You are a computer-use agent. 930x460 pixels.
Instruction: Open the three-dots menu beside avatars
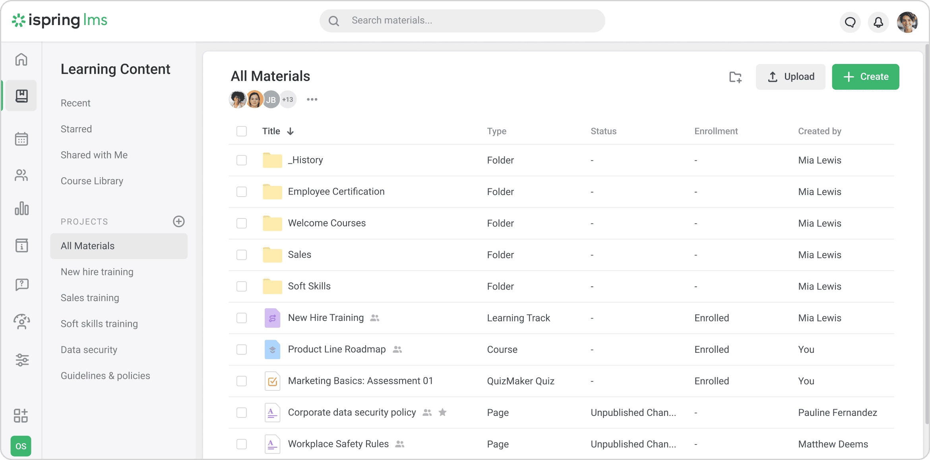(312, 99)
